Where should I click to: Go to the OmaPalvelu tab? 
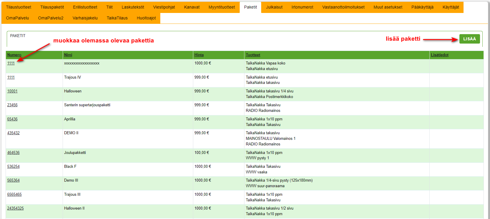click(x=17, y=18)
